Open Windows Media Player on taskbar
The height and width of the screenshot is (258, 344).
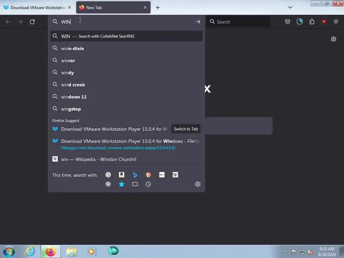pos(91,251)
